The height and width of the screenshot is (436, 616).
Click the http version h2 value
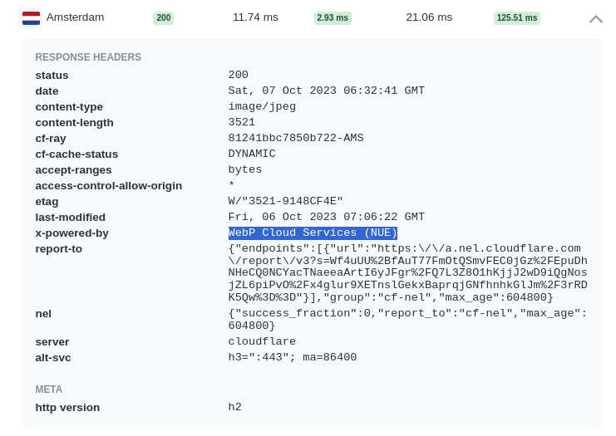(235, 407)
